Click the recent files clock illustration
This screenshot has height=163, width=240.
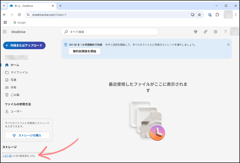pos(148,121)
